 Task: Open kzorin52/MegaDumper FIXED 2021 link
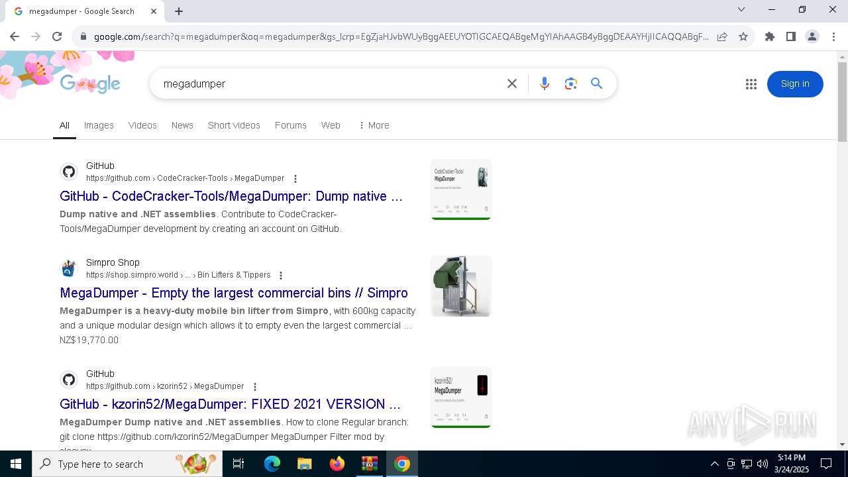(230, 404)
